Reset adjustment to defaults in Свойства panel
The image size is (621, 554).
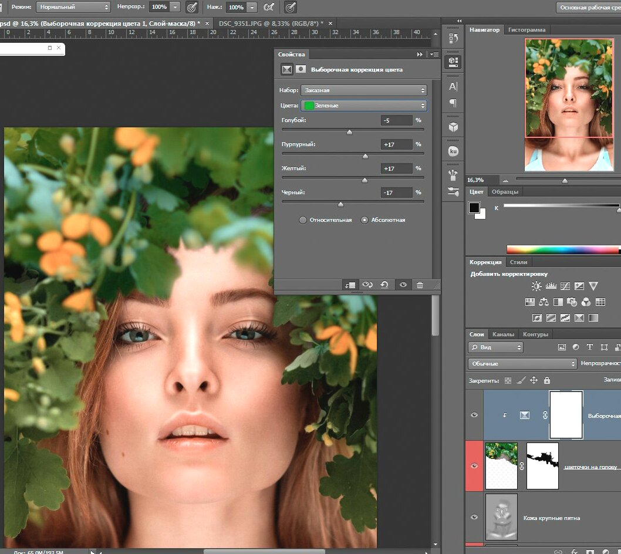[384, 285]
